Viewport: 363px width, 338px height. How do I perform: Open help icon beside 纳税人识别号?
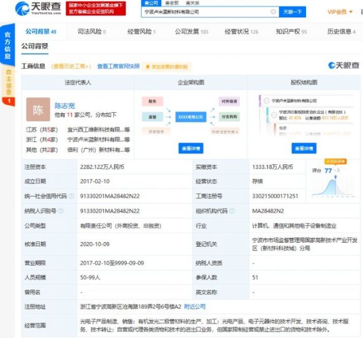coord(61,211)
